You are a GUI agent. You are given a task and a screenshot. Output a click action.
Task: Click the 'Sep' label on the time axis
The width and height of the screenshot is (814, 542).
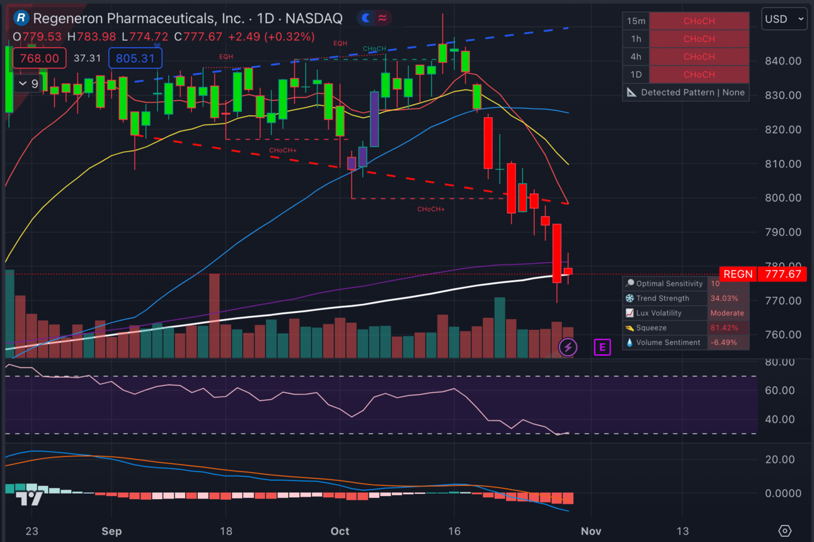tap(112, 531)
